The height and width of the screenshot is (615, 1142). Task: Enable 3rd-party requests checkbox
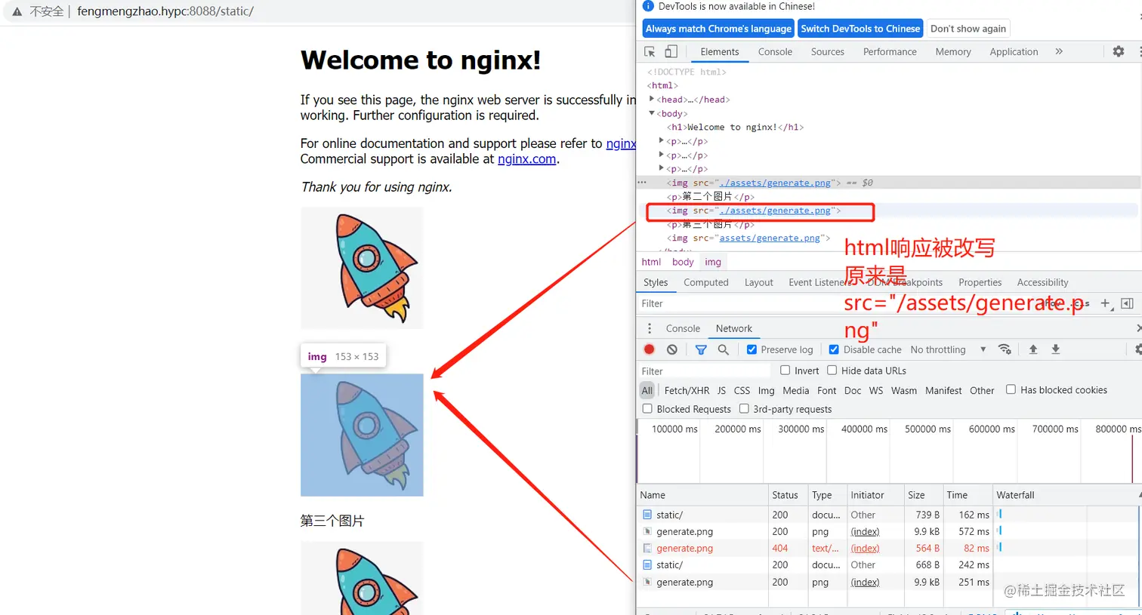tap(744, 408)
